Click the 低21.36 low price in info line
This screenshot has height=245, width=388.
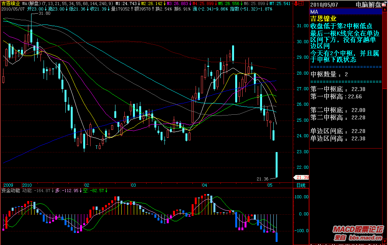[x=77, y=9]
